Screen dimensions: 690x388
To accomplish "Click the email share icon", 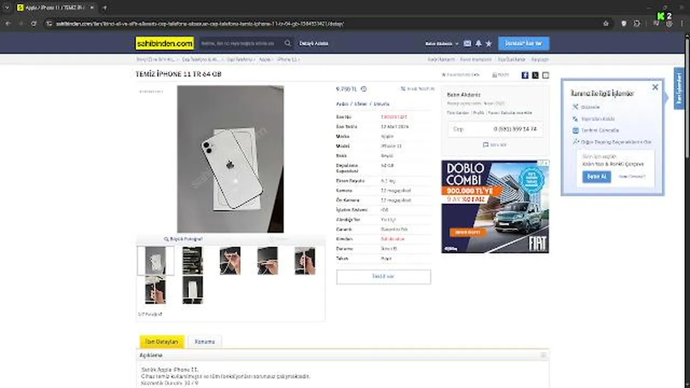I will coord(546,75).
